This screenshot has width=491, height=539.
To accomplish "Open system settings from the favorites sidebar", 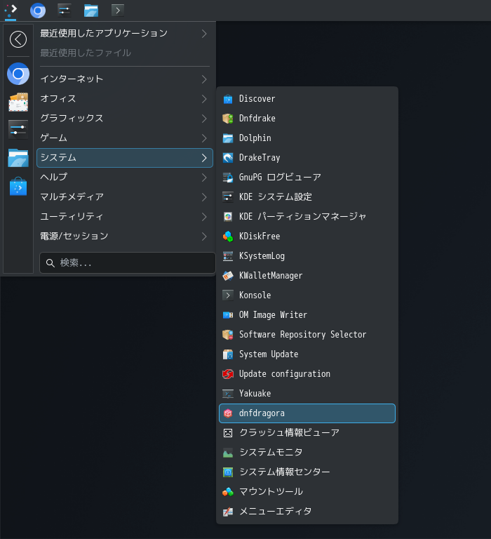I will (x=18, y=130).
